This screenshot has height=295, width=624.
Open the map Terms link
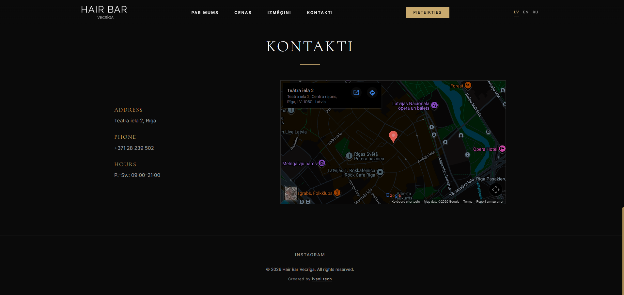pyautogui.click(x=468, y=202)
